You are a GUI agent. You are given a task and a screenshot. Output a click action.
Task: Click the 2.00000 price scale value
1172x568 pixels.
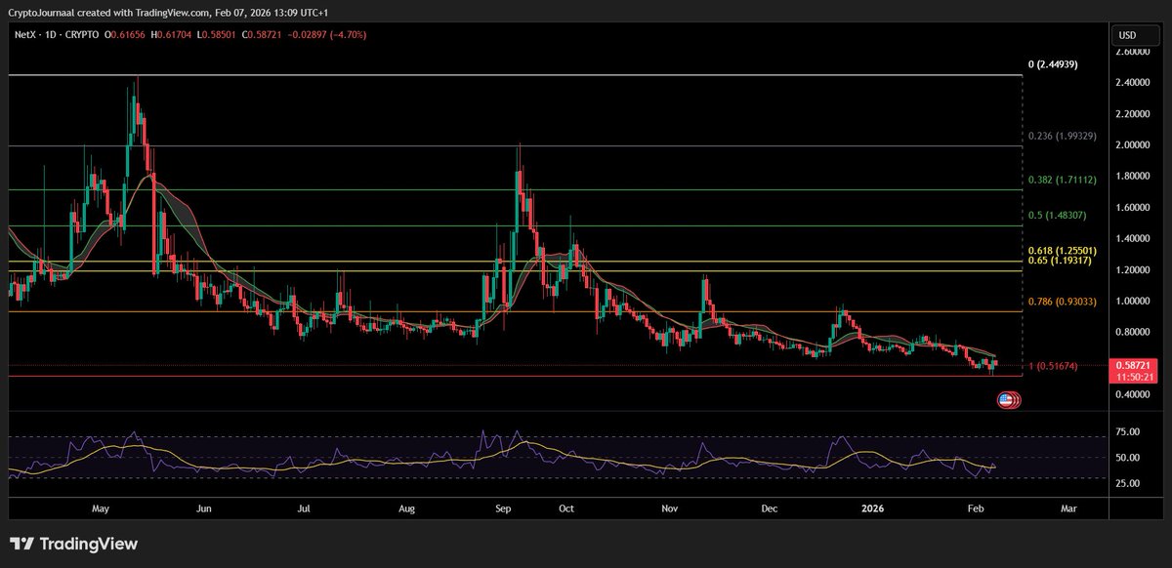point(1132,145)
